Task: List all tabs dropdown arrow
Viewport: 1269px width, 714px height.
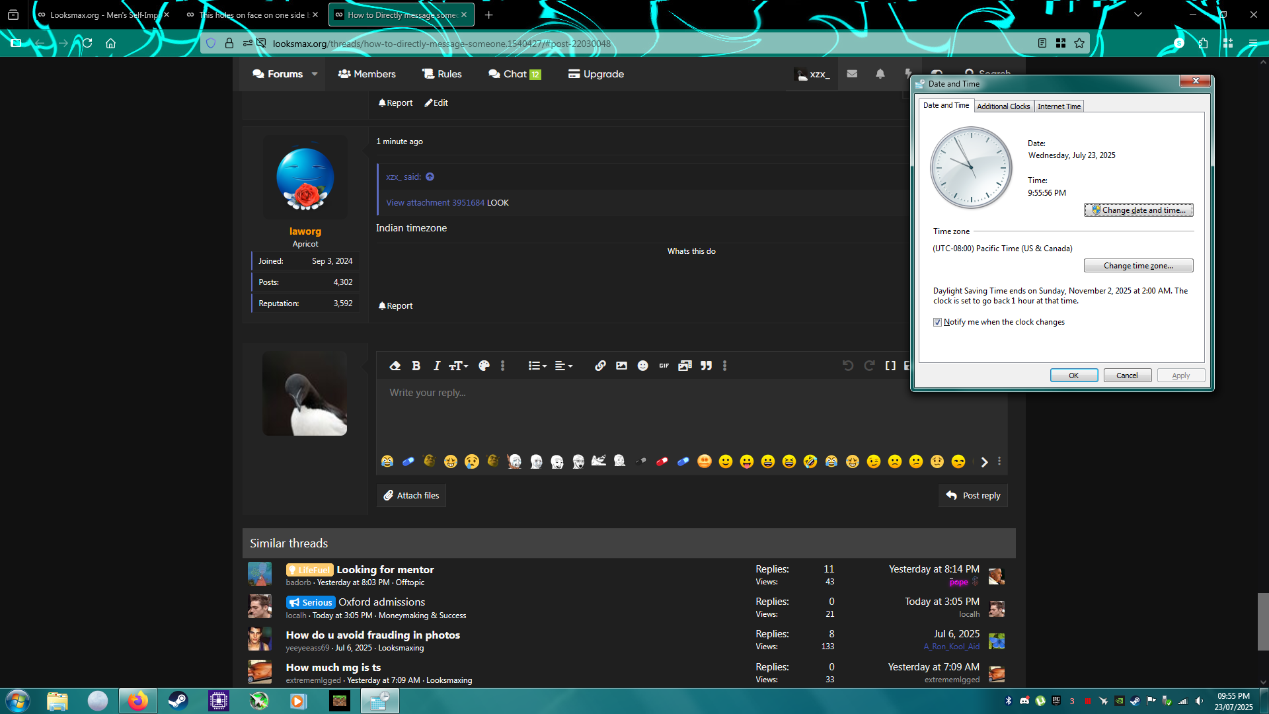Action: 1137,15
